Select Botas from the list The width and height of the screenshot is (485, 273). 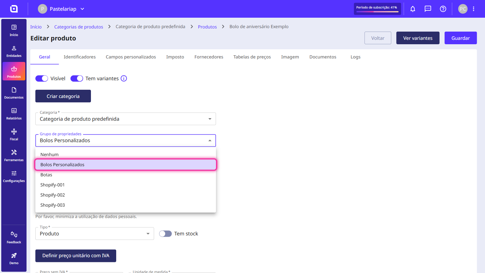point(126,175)
